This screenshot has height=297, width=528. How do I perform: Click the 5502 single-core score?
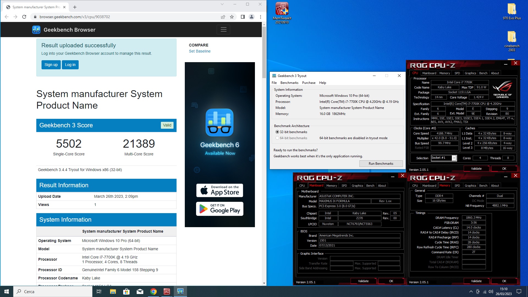pyautogui.click(x=69, y=144)
